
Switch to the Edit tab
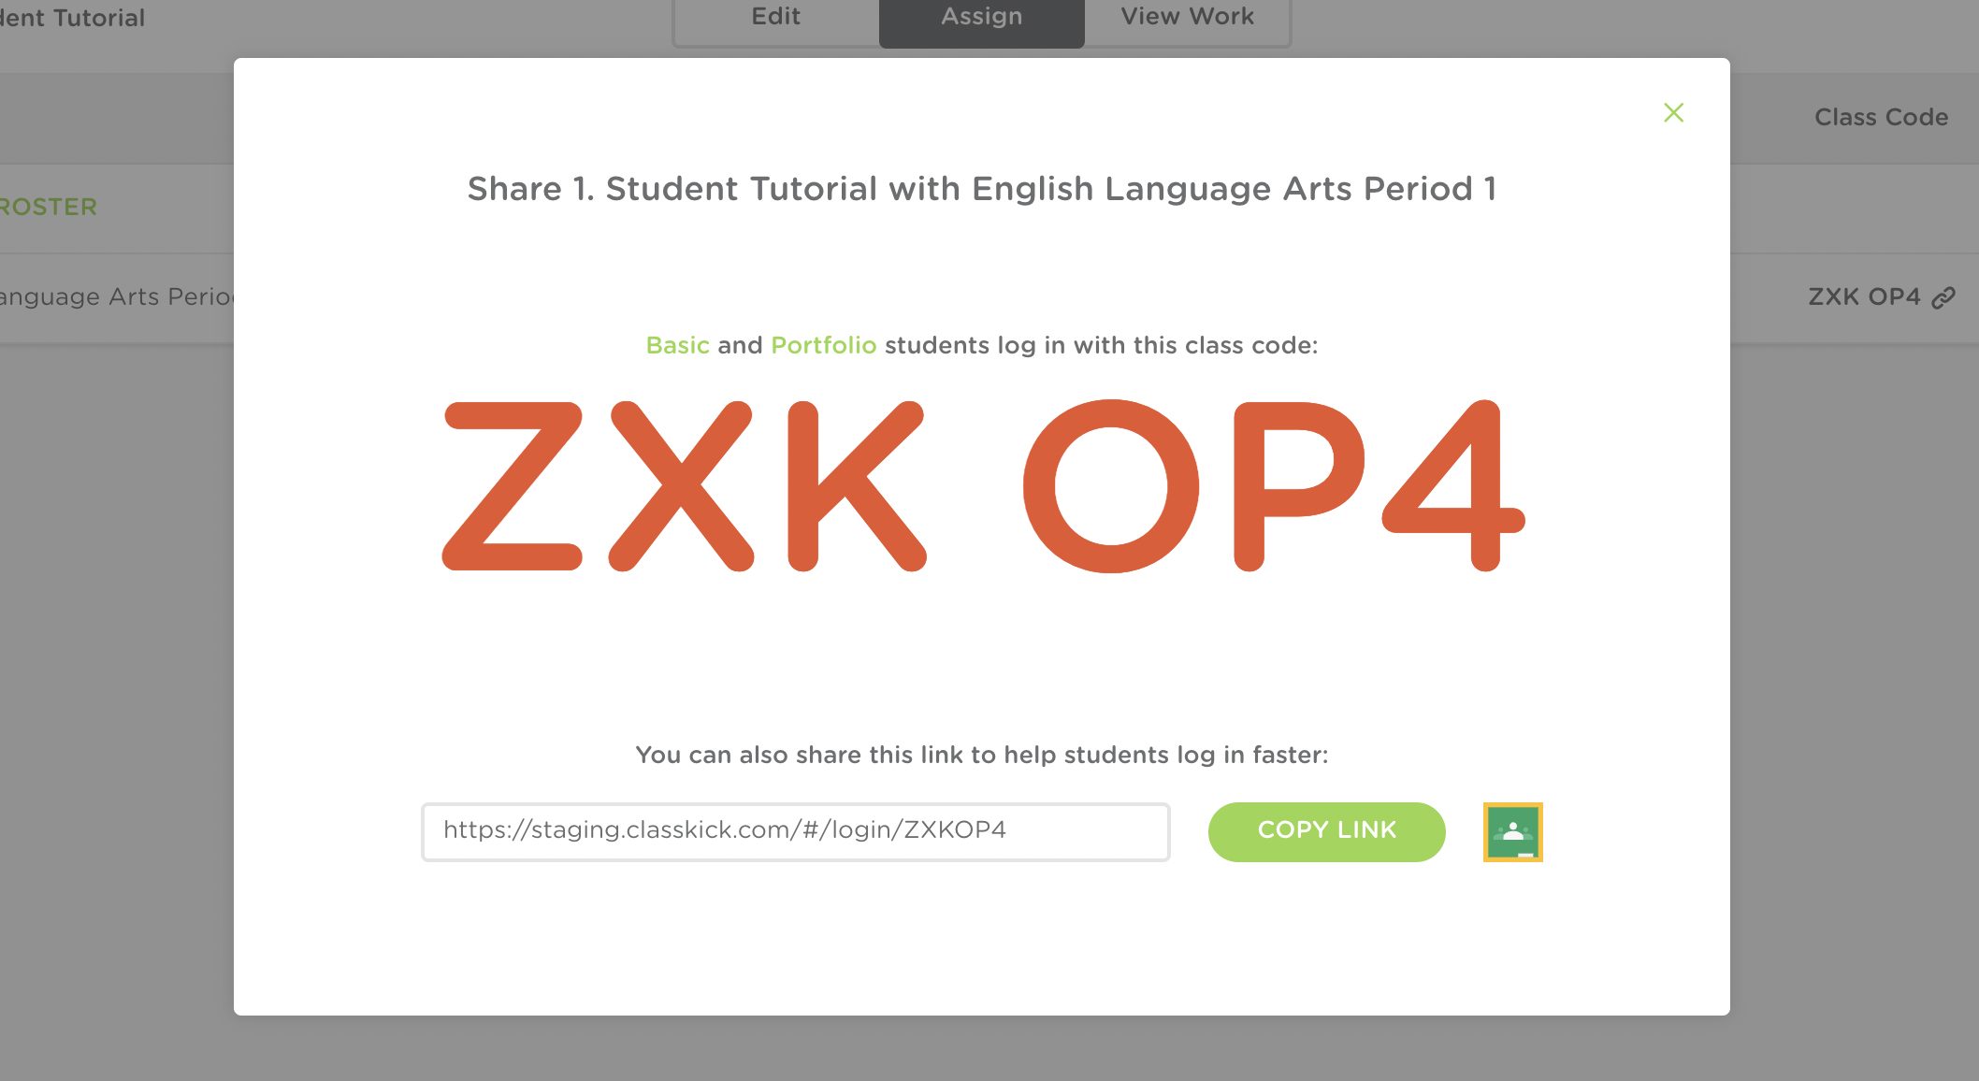coord(775,18)
